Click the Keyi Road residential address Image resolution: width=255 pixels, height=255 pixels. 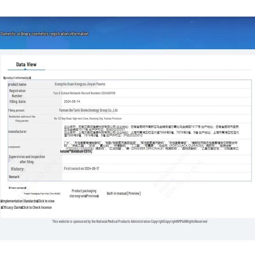(88, 119)
